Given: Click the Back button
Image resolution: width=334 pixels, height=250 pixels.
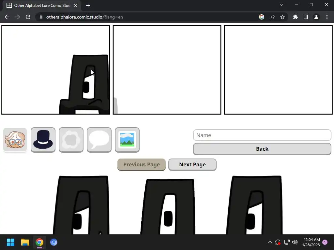Looking at the screenshot, I should (262, 149).
